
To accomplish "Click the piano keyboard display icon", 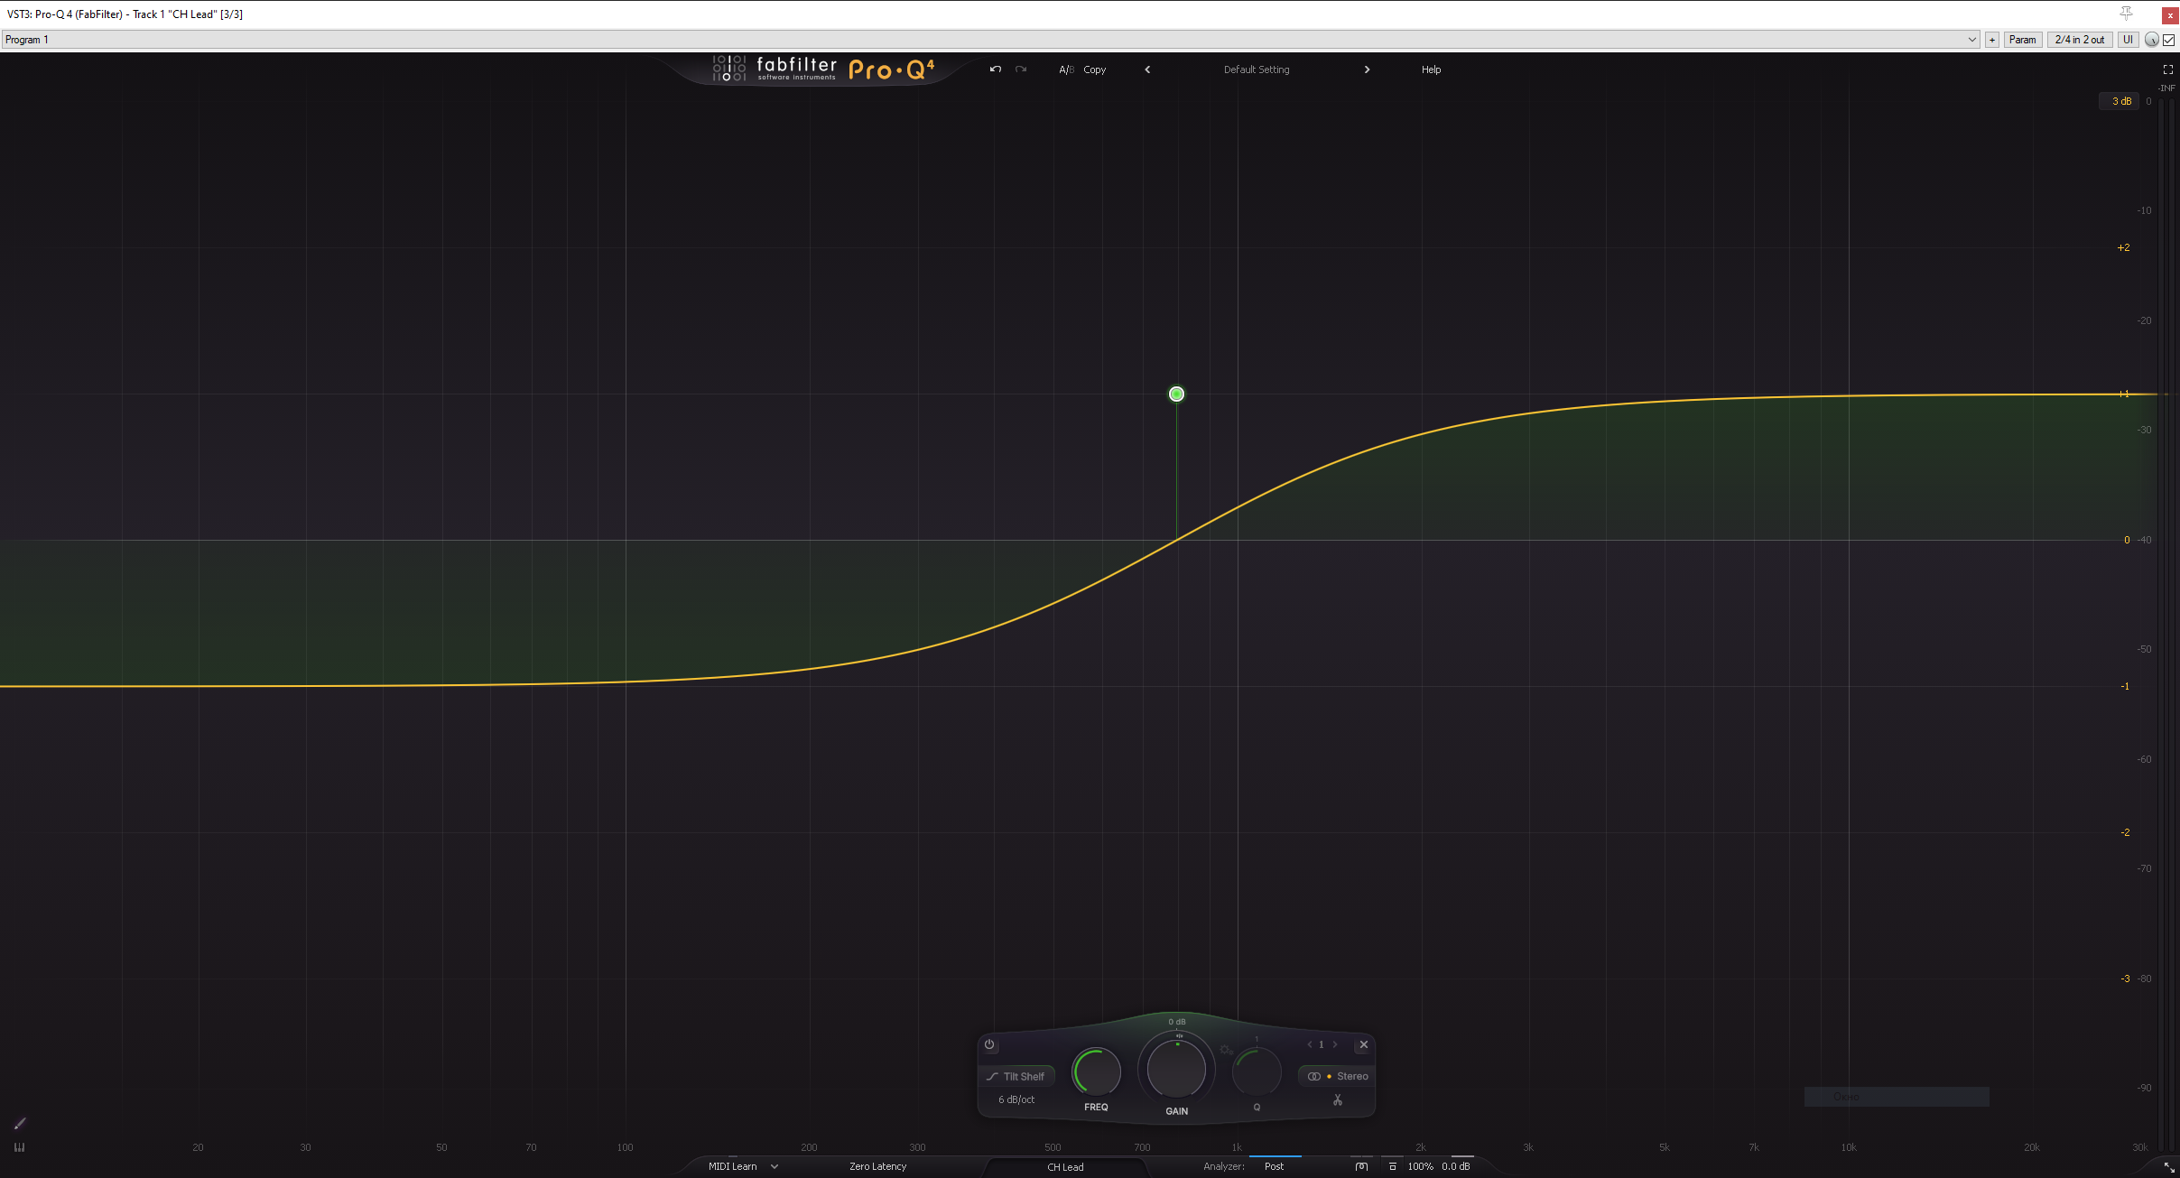I will [x=20, y=1147].
